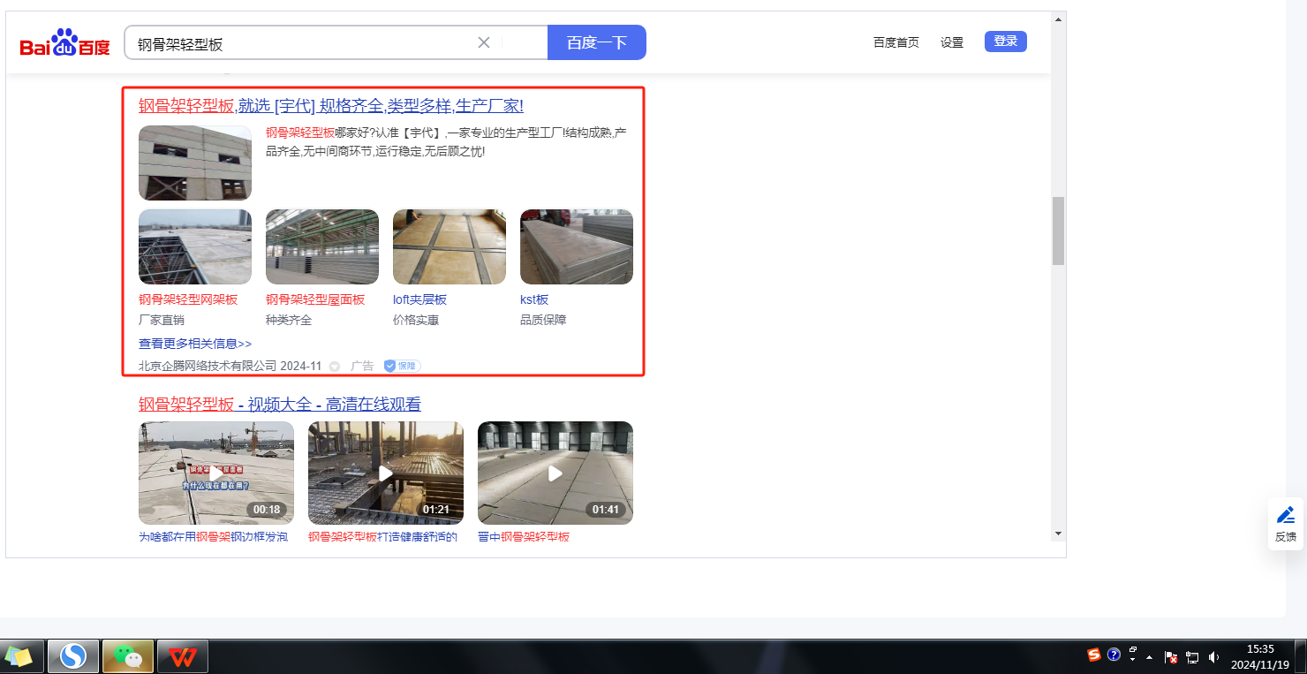Clear the search box with the X icon
The width and height of the screenshot is (1307, 674).
coord(484,42)
